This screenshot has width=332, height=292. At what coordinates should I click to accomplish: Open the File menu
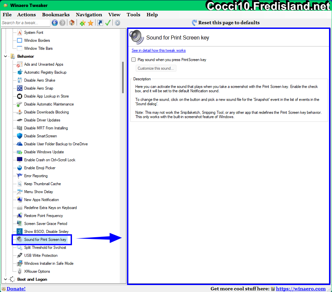click(7, 15)
